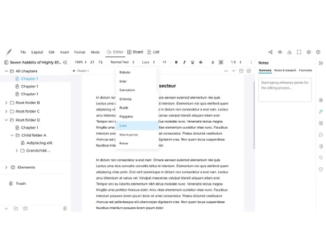Collapse Root folder D
The height and width of the screenshot is (245, 326).
pyautogui.click(x=7, y=120)
